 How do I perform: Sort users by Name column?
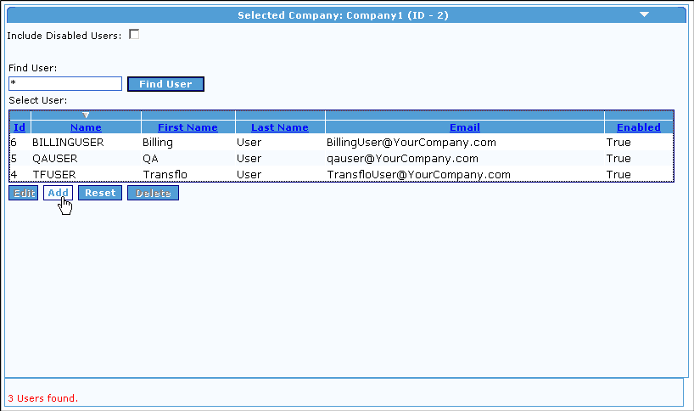click(86, 127)
